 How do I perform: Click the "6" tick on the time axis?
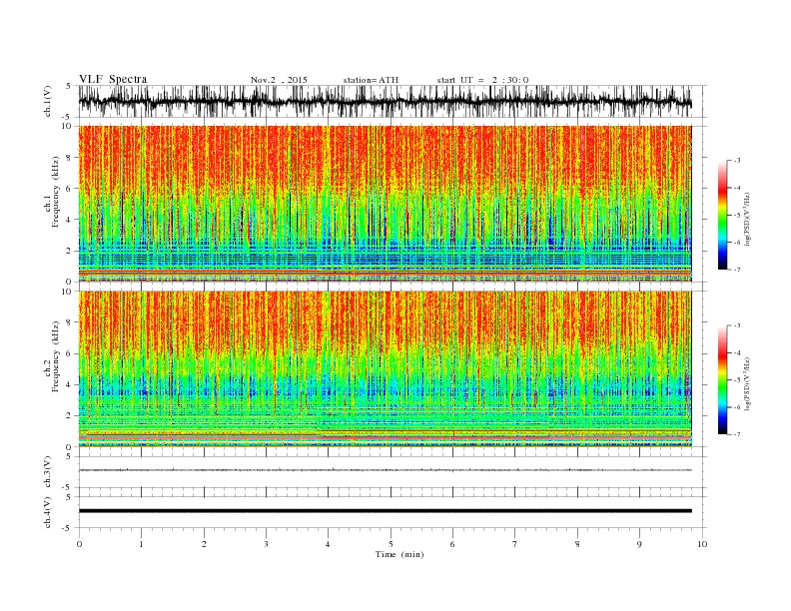coord(452,544)
